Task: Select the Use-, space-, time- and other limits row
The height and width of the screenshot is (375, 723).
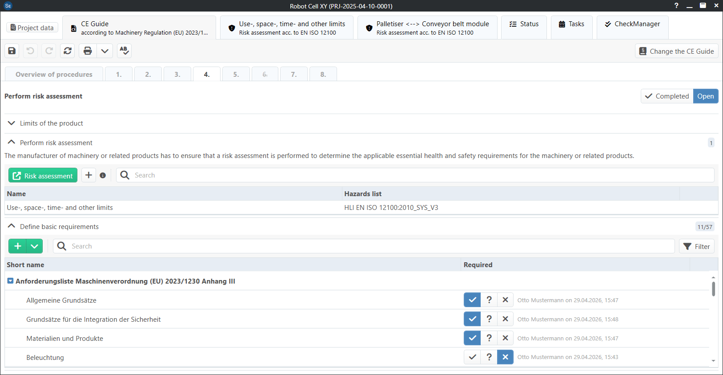Action: click(361, 207)
